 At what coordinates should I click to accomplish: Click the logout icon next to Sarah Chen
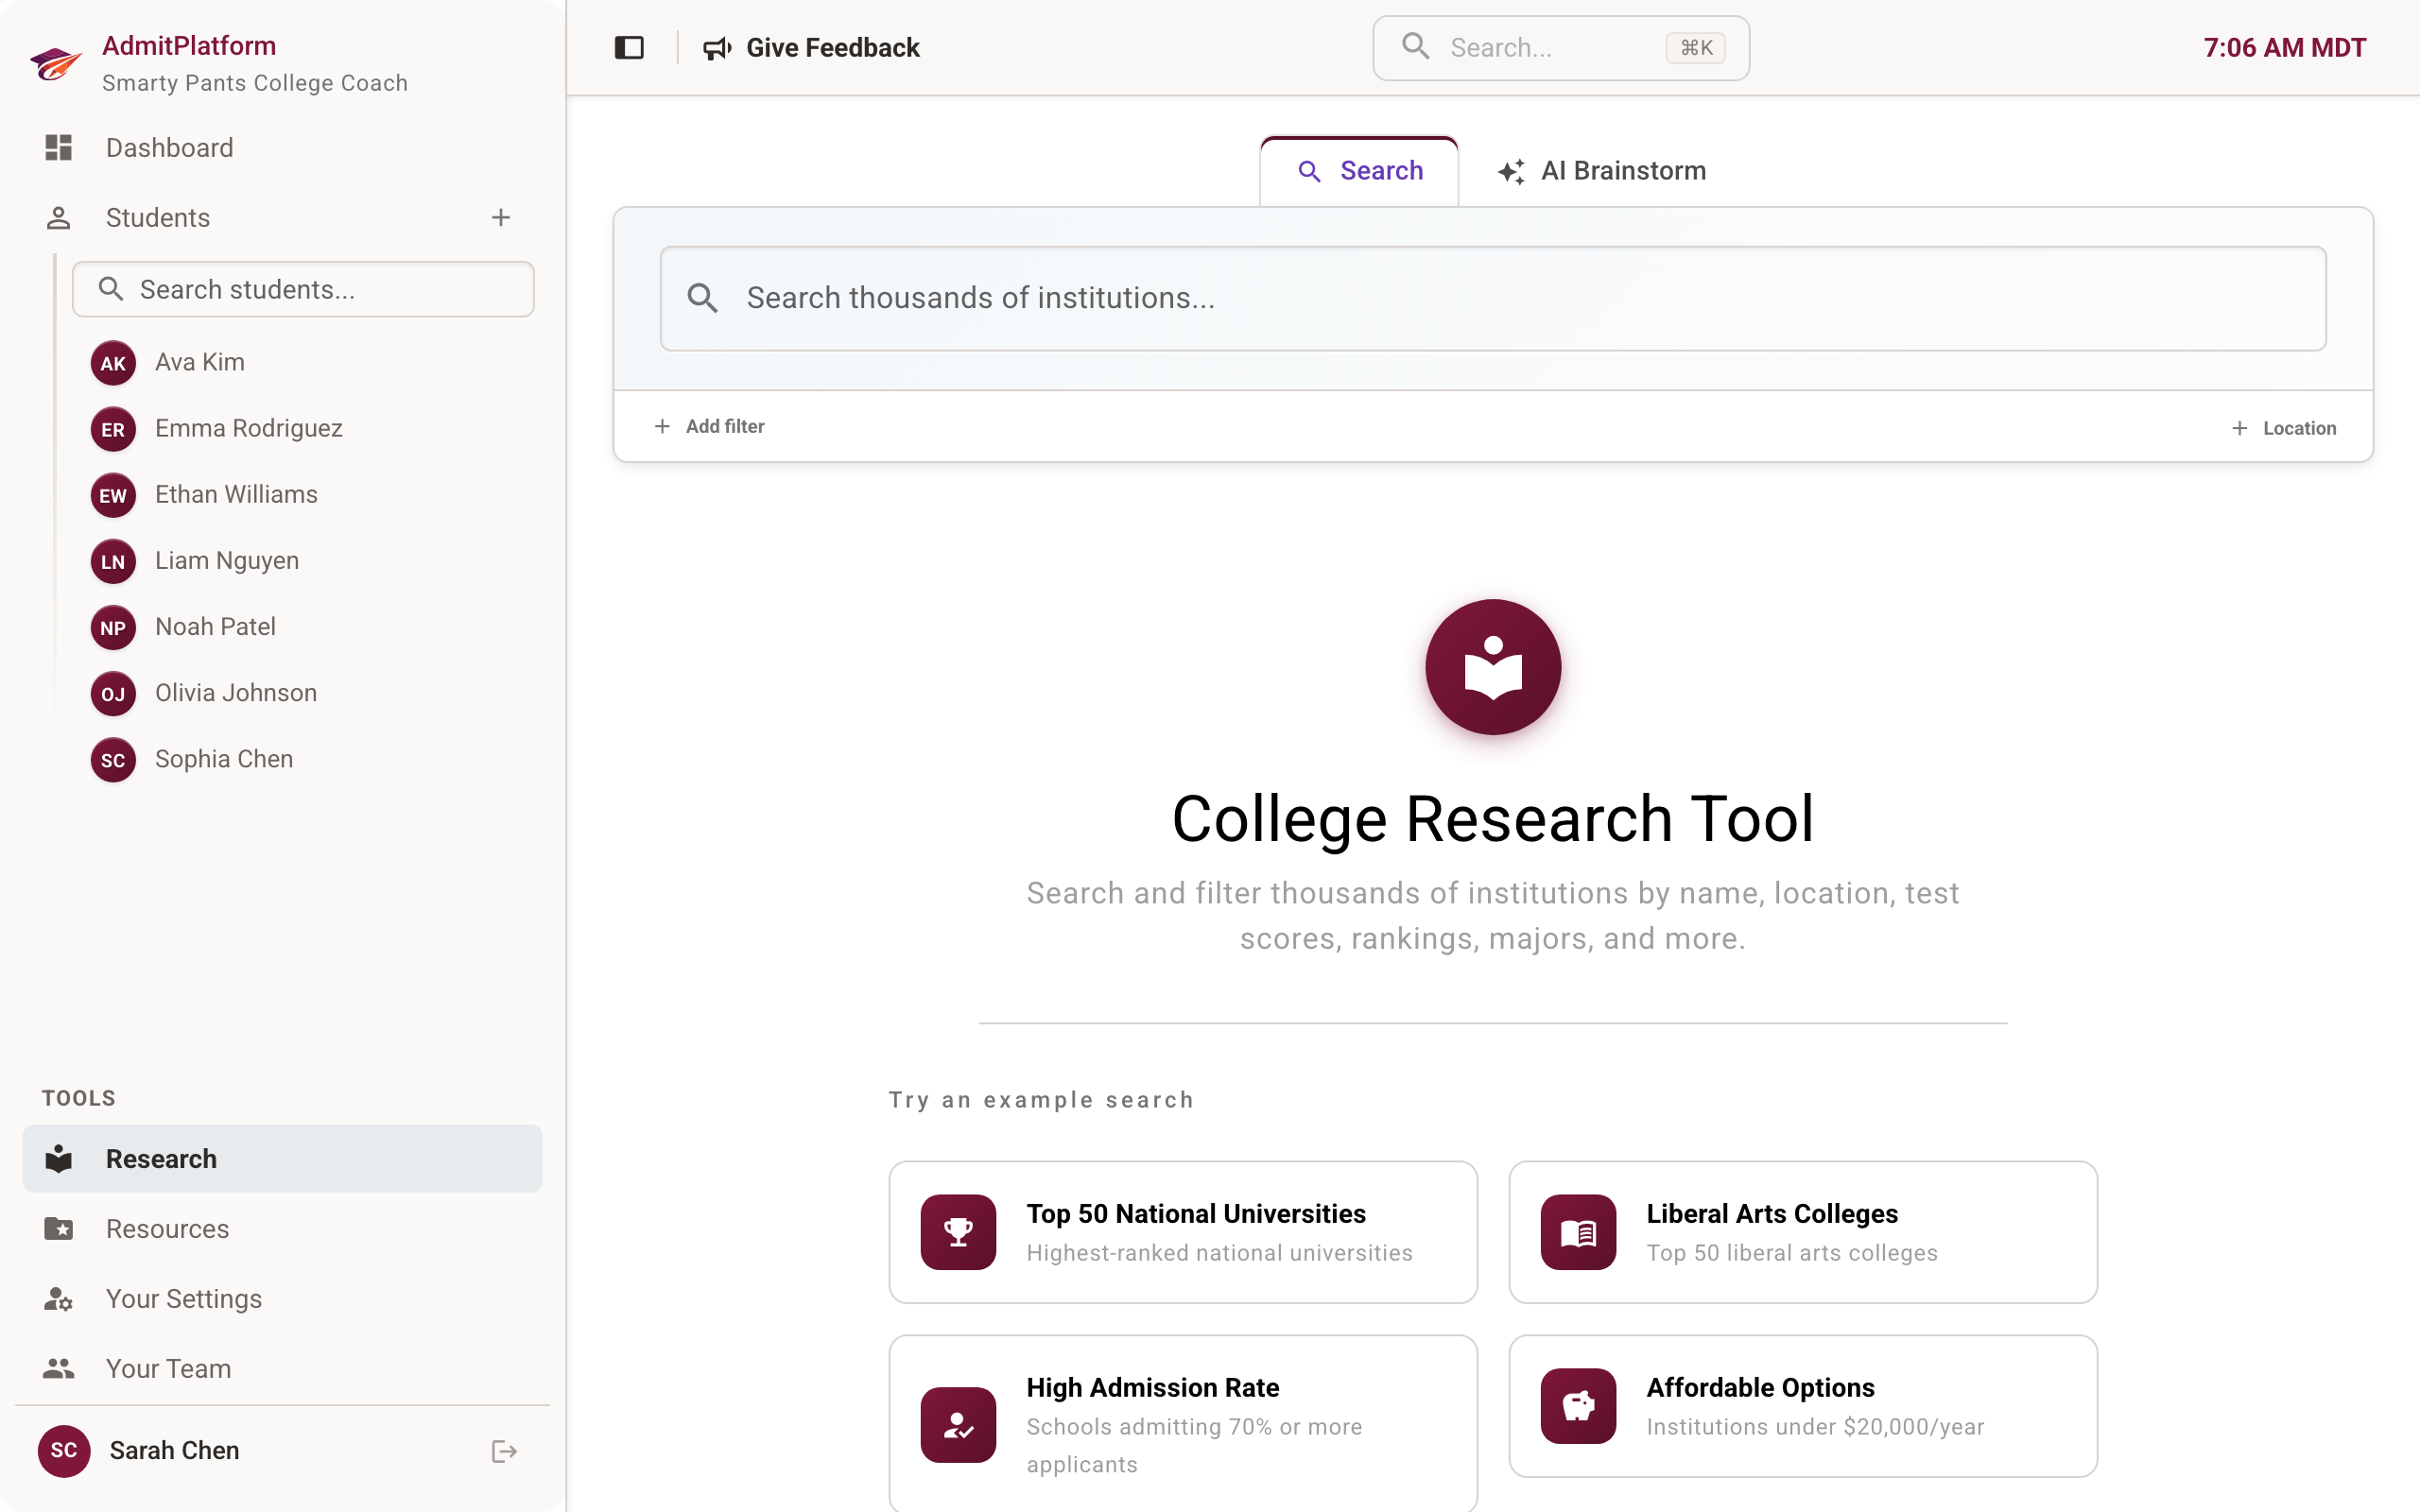pos(503,1450)
